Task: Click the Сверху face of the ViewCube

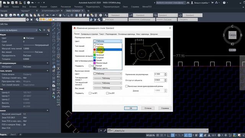Action: point(232,35)
